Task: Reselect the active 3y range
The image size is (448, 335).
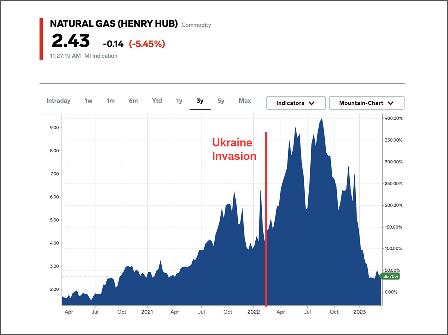Action: 200,101
